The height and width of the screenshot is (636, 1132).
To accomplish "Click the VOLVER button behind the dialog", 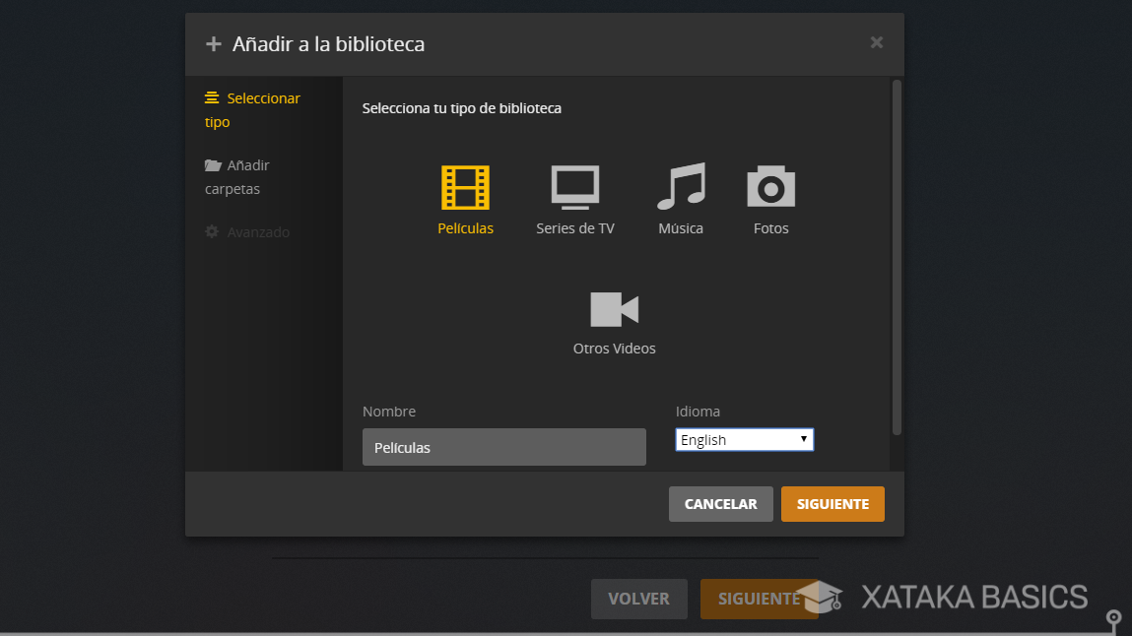I will [638, 599].
